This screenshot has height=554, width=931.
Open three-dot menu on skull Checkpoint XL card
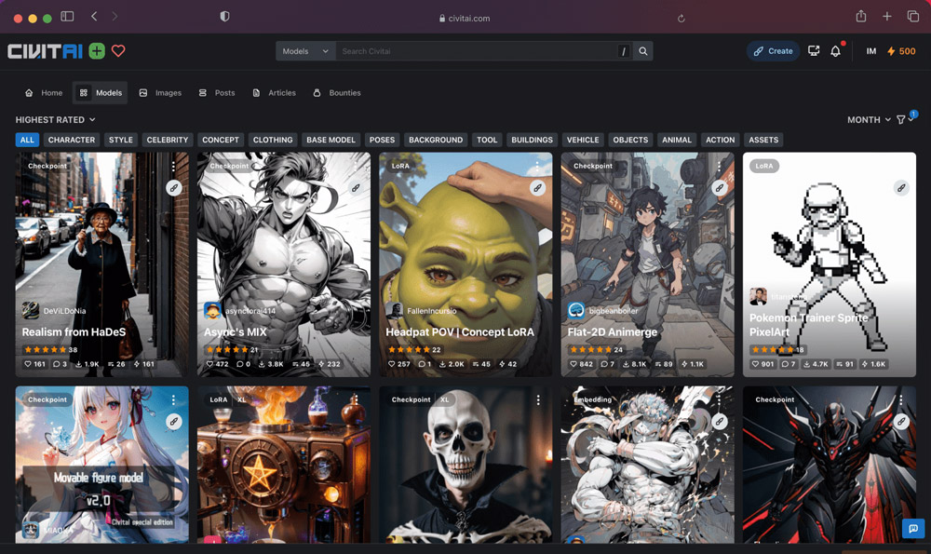[538, 400]
